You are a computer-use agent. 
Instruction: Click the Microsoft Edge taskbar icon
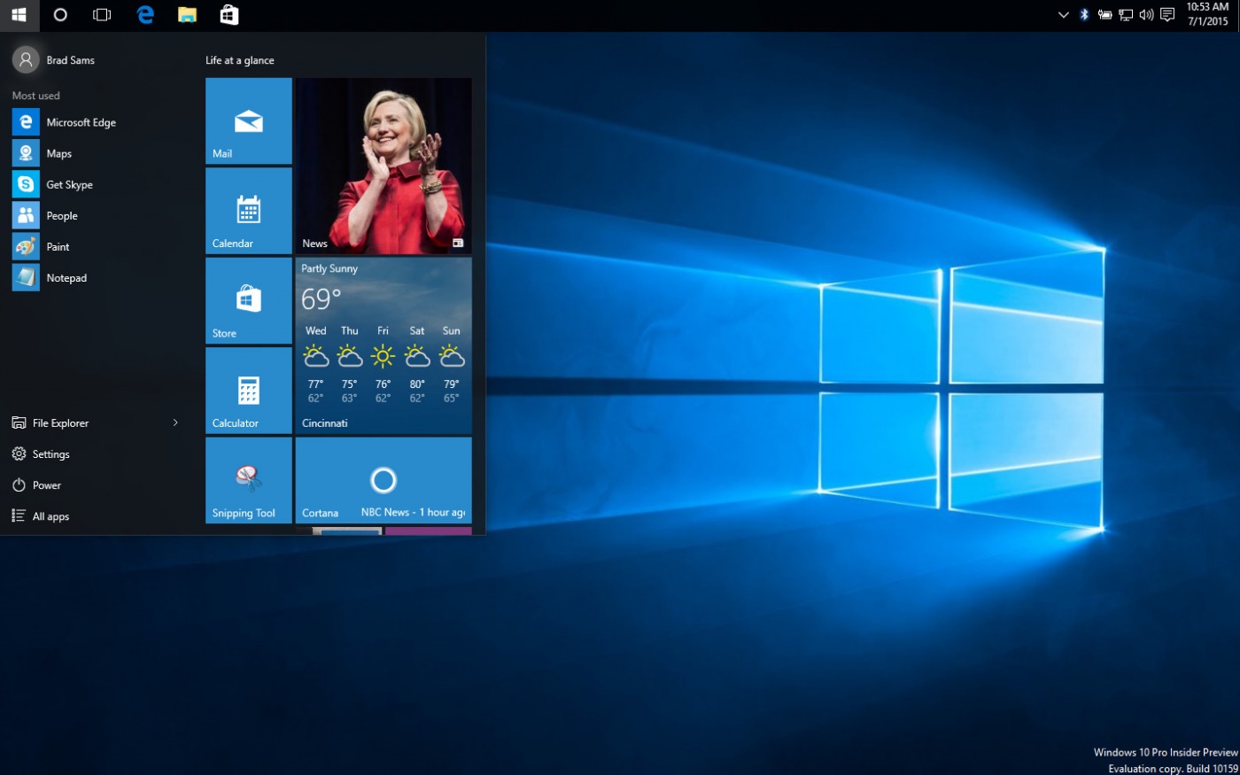[x=145, y=14]
